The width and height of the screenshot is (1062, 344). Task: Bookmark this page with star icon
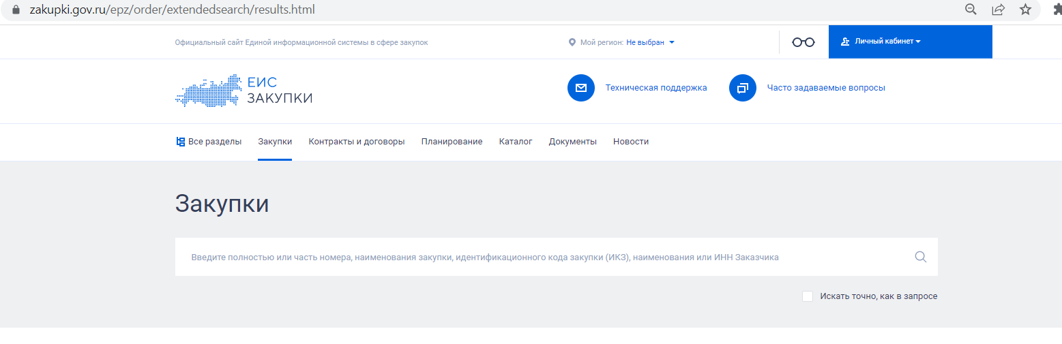coord(1025,10)
